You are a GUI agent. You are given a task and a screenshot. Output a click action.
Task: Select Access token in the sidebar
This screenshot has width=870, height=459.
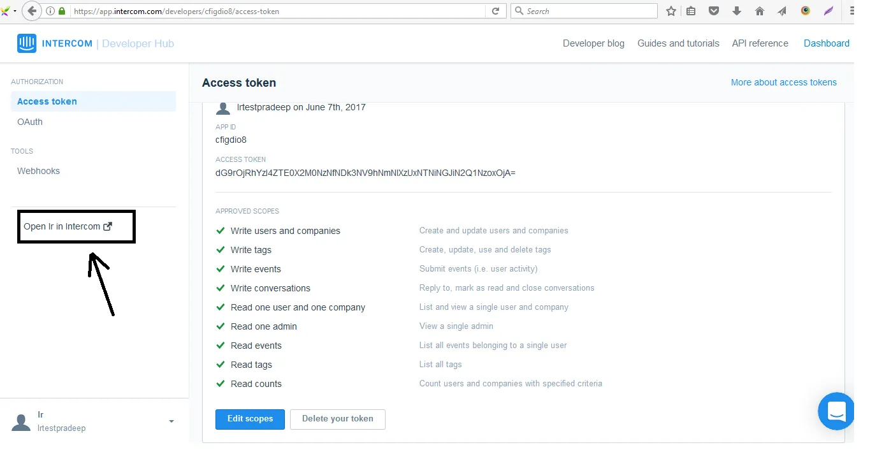[94, 101]
